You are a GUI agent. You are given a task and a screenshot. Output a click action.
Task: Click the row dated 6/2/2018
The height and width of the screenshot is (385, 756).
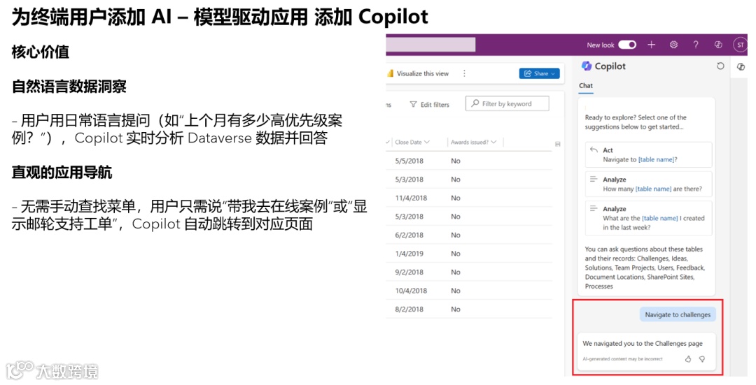468,235
